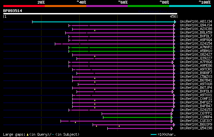Screen dimensions: 214x137
Task: Click the orange ~40% identity scale segment
Action: pos(66,6)
